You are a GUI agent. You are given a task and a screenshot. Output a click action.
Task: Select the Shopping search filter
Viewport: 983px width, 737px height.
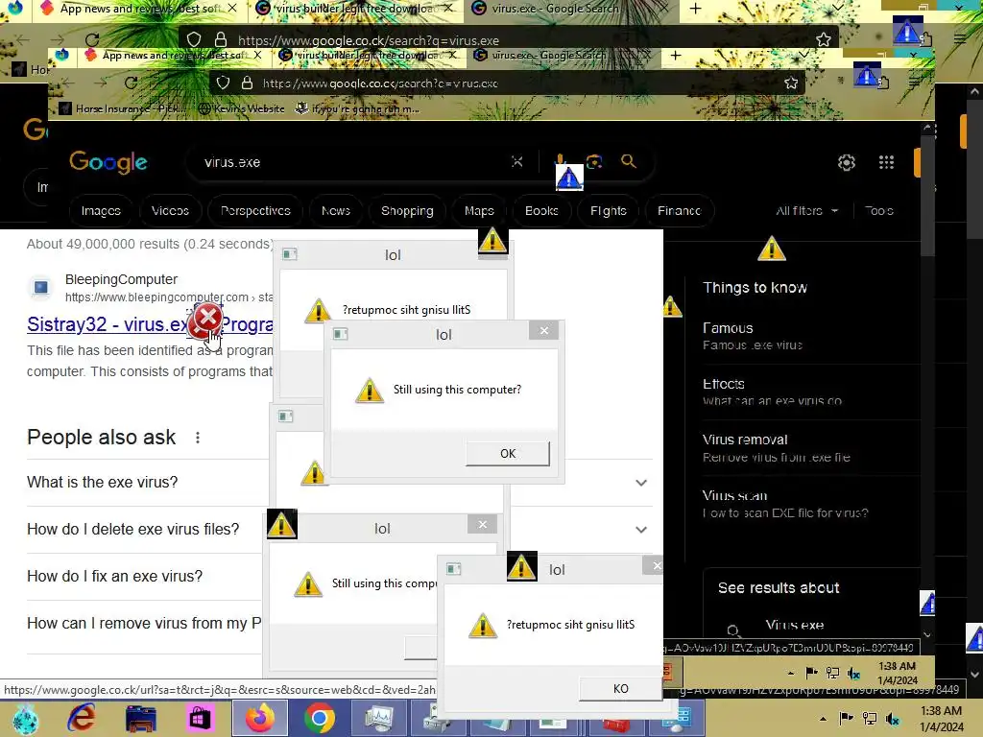(407, 211)
